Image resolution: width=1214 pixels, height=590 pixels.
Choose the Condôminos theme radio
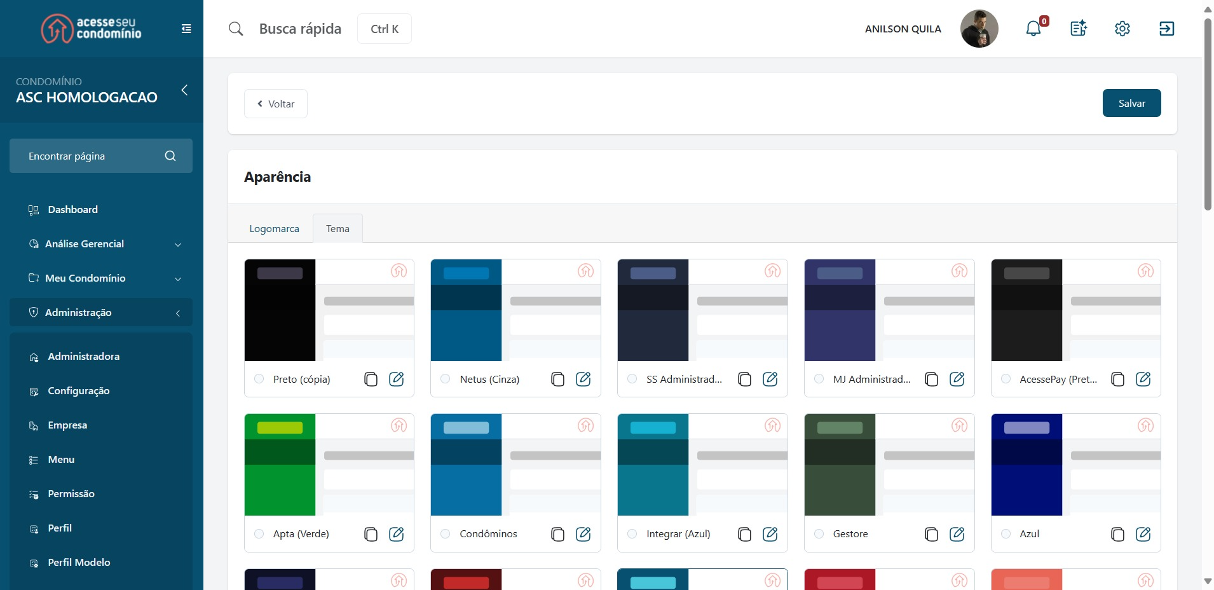coord(446,533)
